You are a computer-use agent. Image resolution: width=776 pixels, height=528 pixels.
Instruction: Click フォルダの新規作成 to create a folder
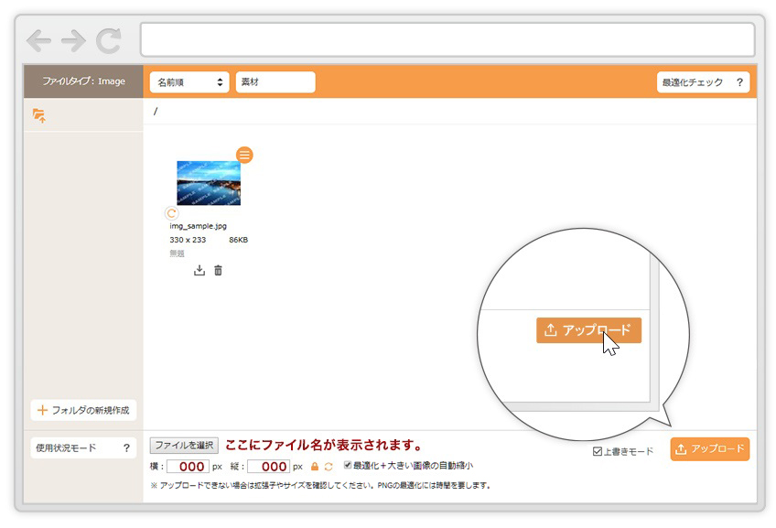point(83,410)
